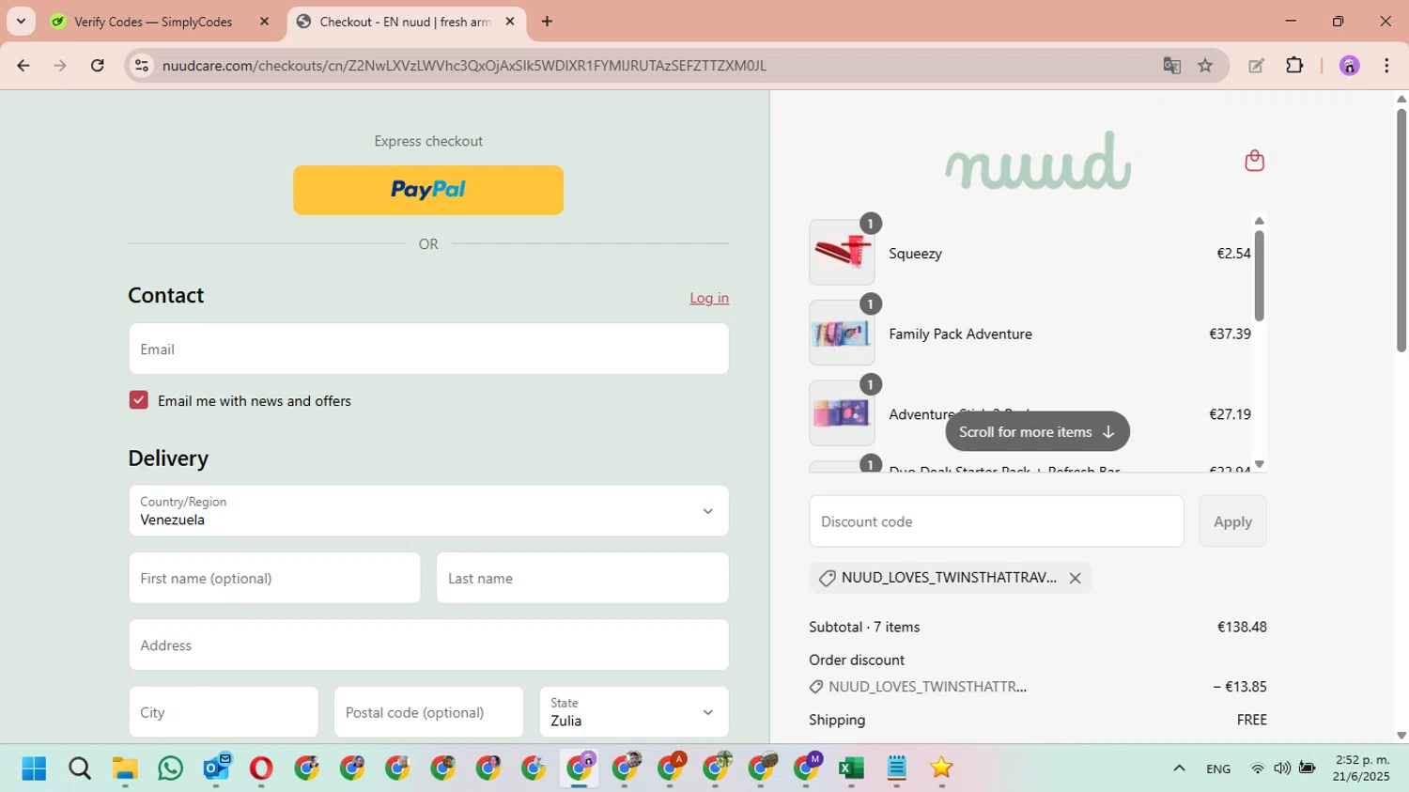Click the battery icon in tray

(x=1307, y=769)
